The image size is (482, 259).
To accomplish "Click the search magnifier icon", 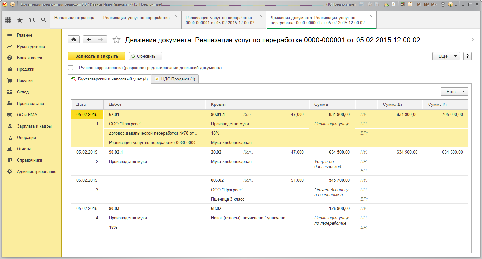I will (x=44, y=20).
